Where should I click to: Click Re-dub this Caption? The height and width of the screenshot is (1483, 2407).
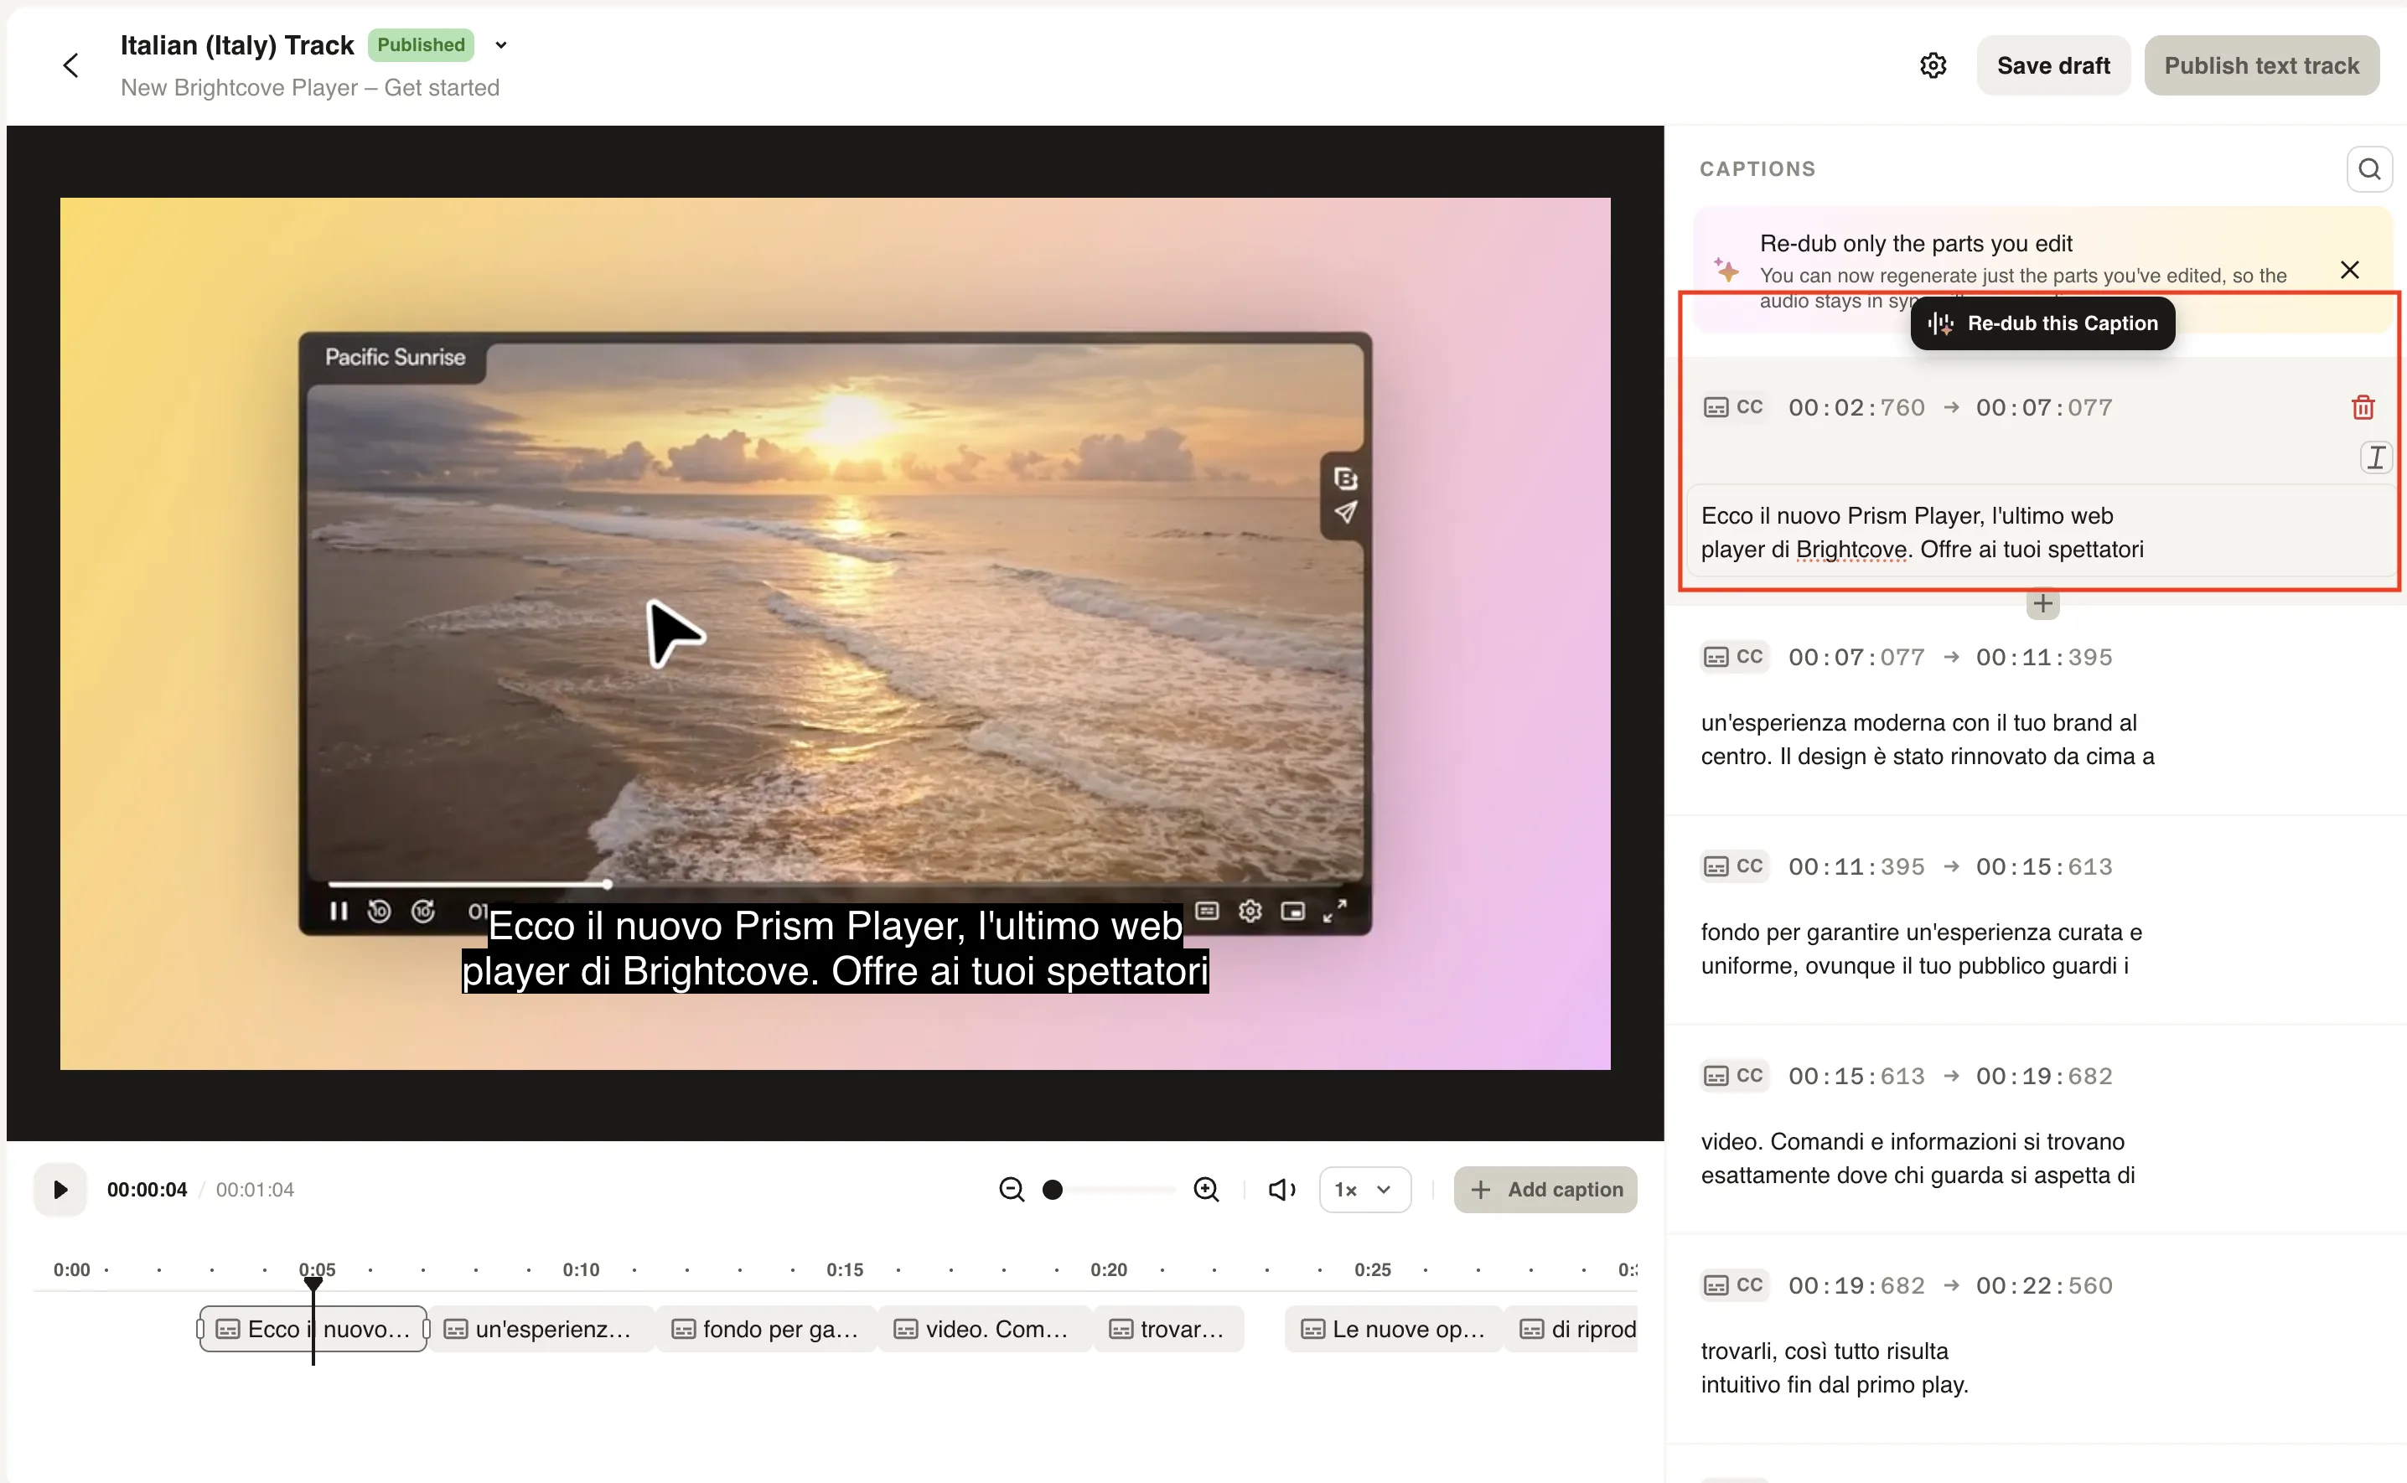(2042, 323)
